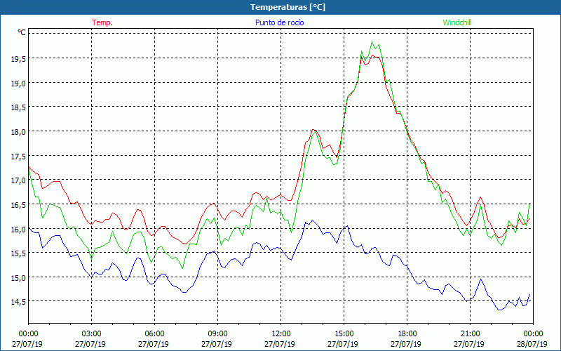Click the 18,0 y-axis value
Viewport: 561px width, 351px height.
click(18, 132)
